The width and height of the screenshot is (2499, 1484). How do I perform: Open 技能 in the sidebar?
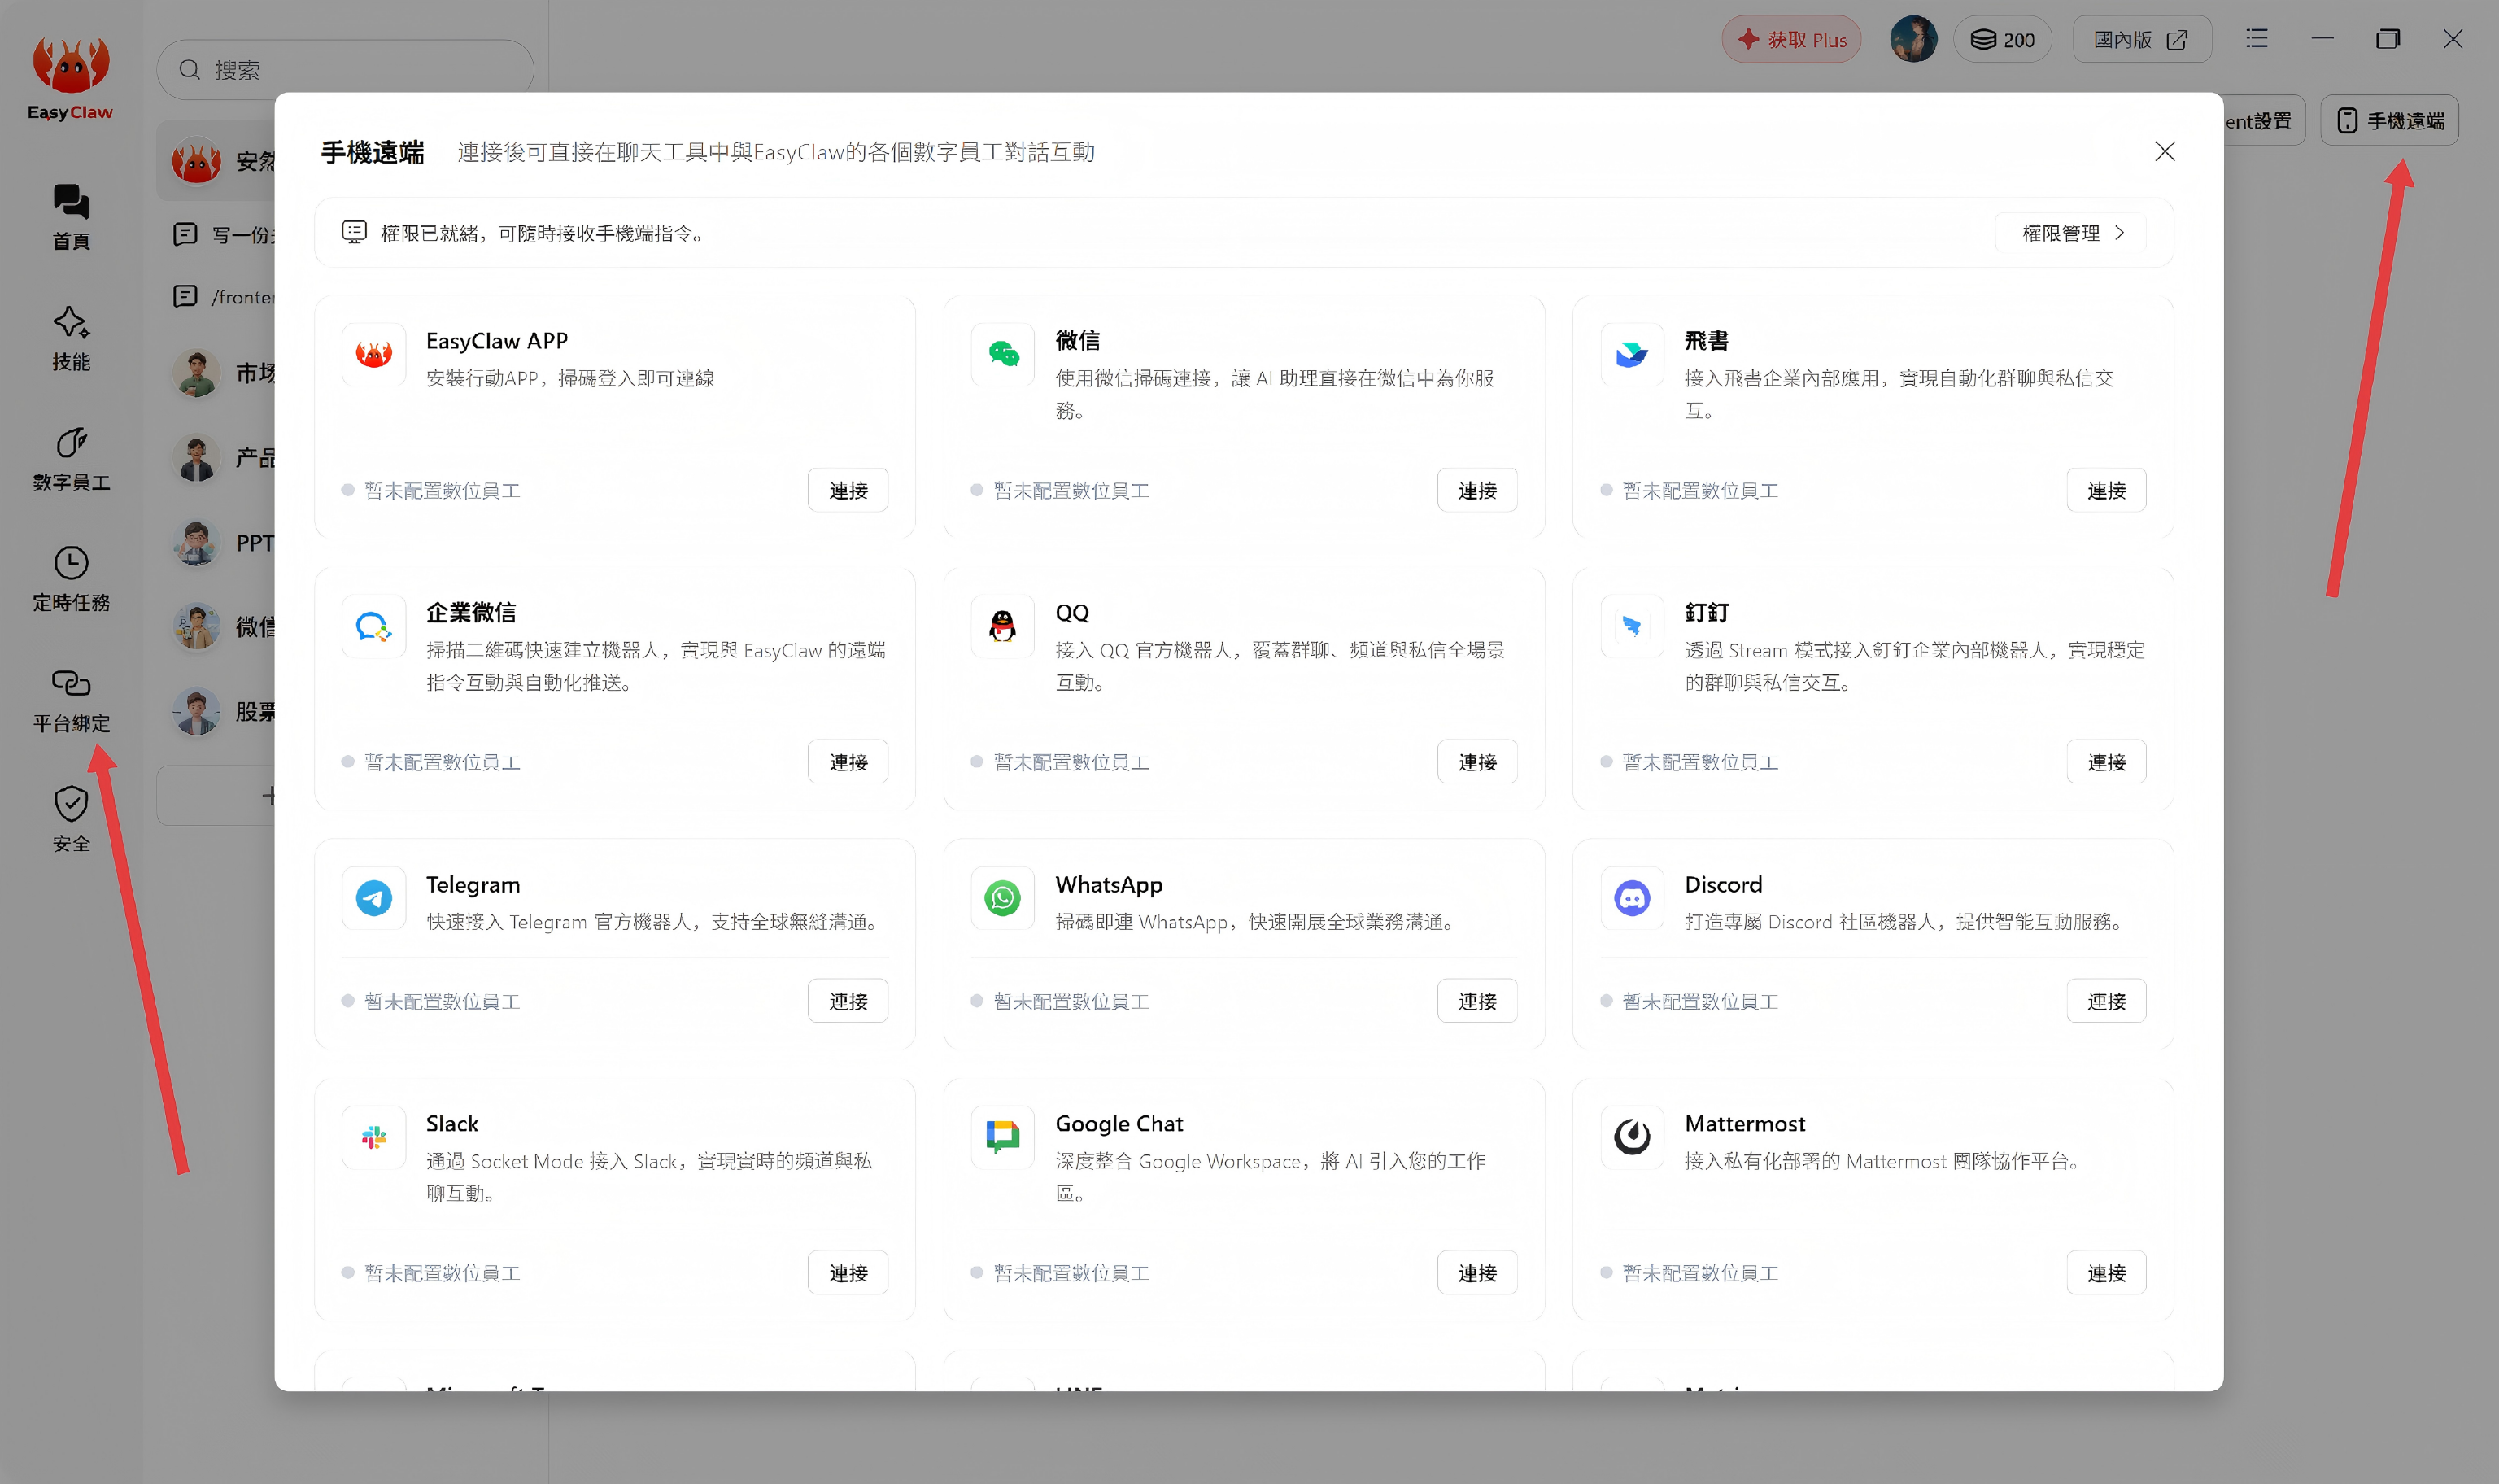tap(71, 338)
